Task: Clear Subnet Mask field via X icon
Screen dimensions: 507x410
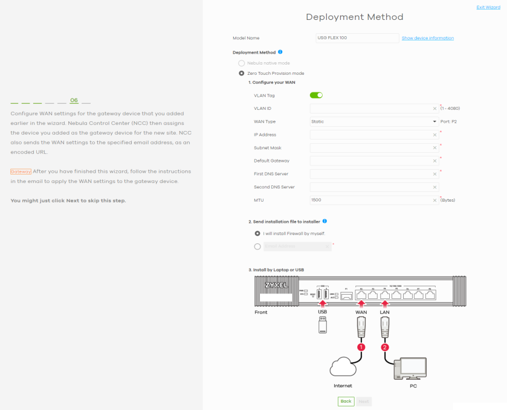Action: coord(434,148)
